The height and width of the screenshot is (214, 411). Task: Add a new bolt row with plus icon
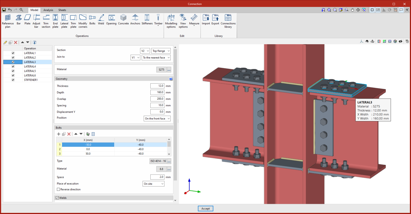pos(59,134)
